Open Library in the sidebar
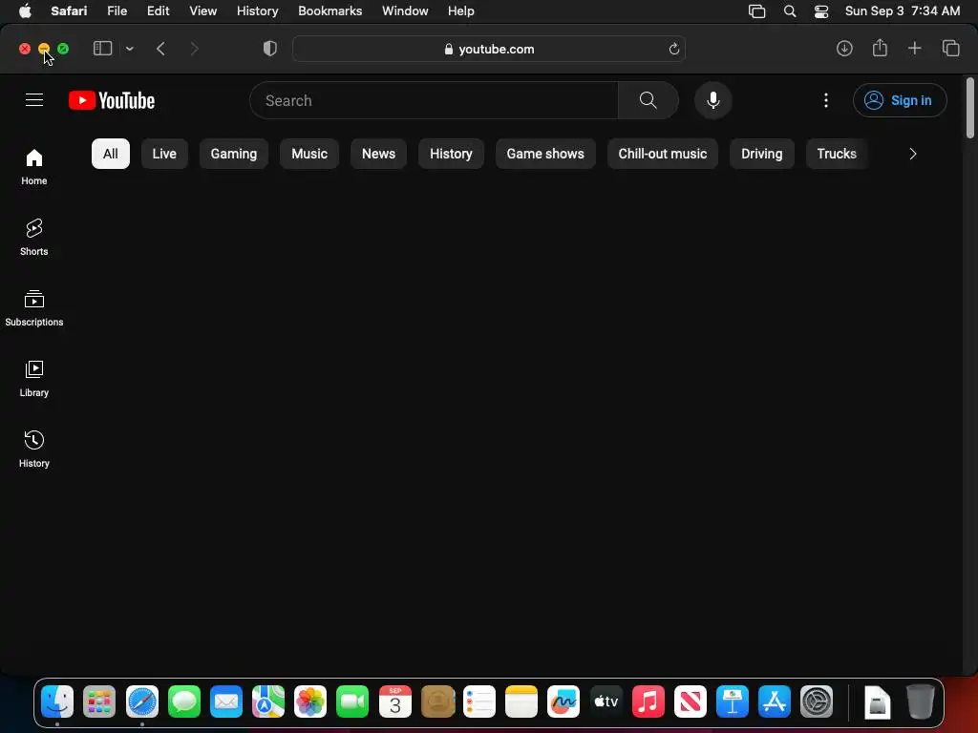 pyautogui.click(x=34, y=378)
